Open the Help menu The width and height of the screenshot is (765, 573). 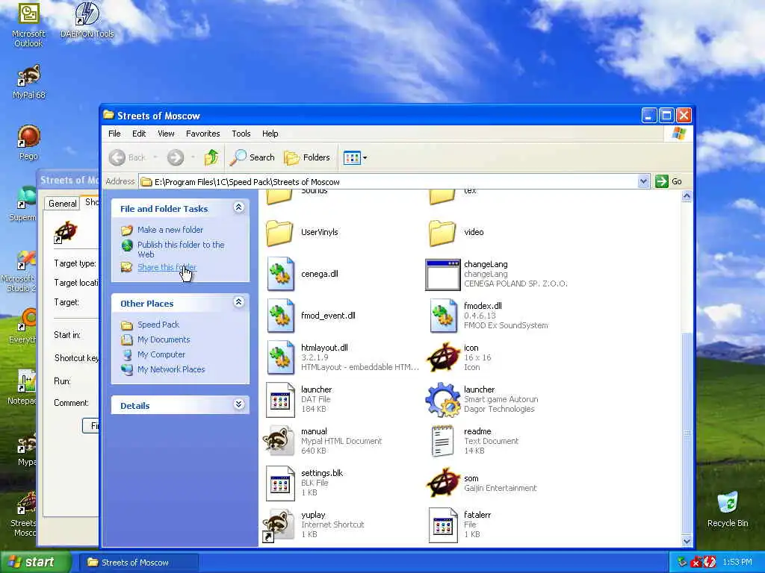(270, 134)
